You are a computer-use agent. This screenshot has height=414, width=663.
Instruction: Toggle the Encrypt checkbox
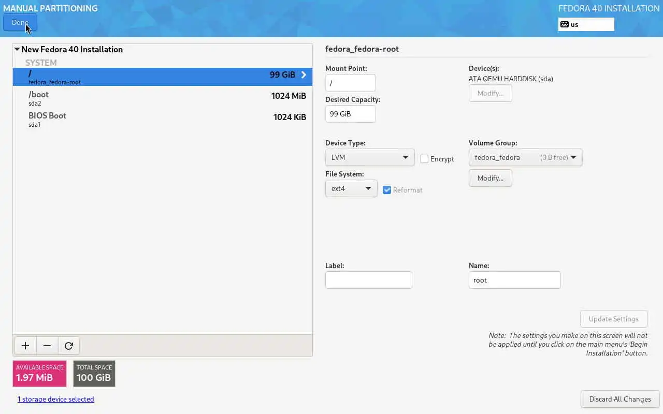[424, 159]
